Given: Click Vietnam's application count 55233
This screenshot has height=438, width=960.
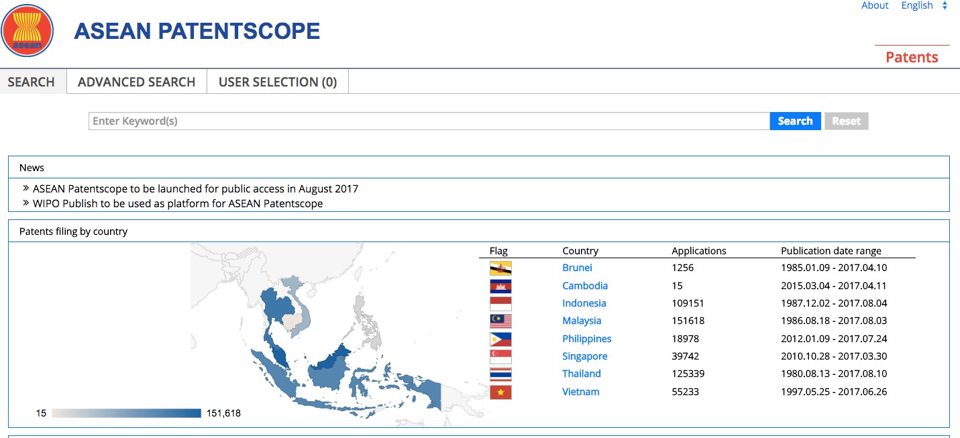Looking at the screenshot, I should (x=686, y=392).
